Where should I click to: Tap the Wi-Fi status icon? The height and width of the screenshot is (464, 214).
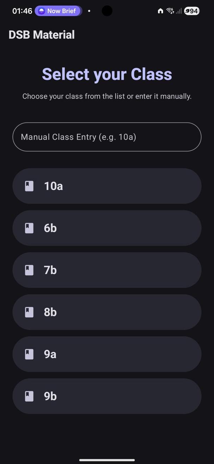(170, 11)
